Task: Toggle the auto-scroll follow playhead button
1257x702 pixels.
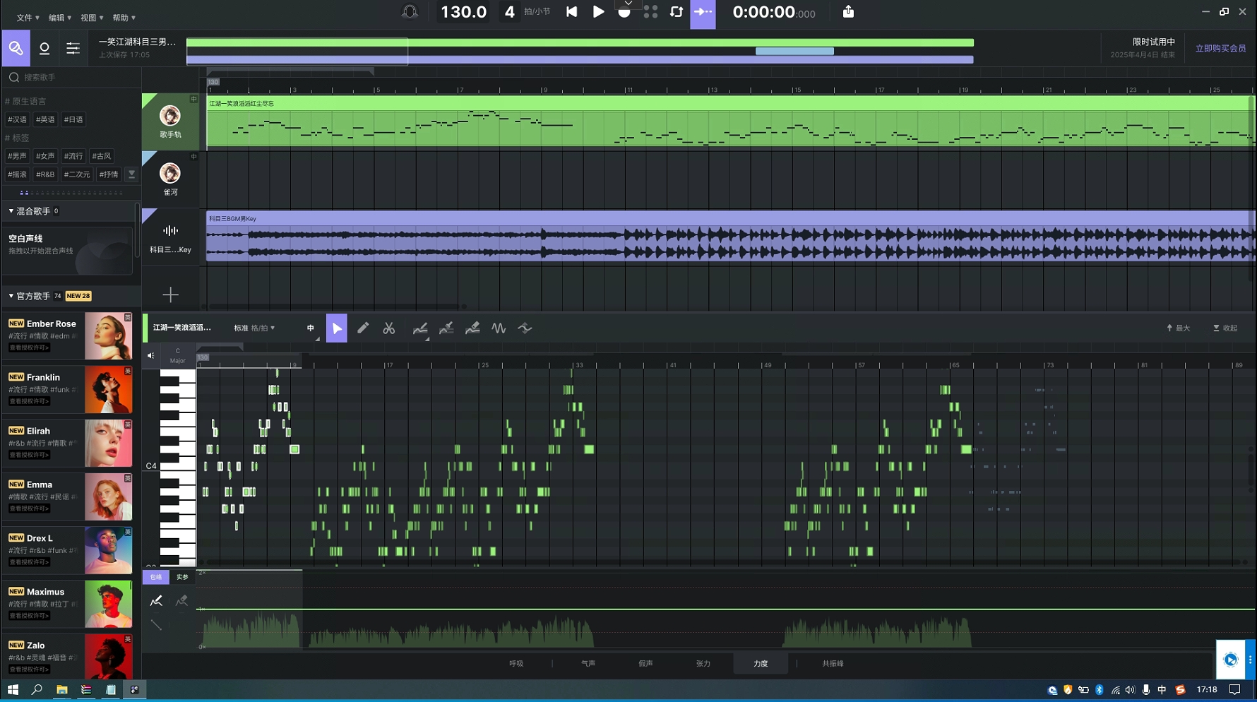Action: pos(703,12)
